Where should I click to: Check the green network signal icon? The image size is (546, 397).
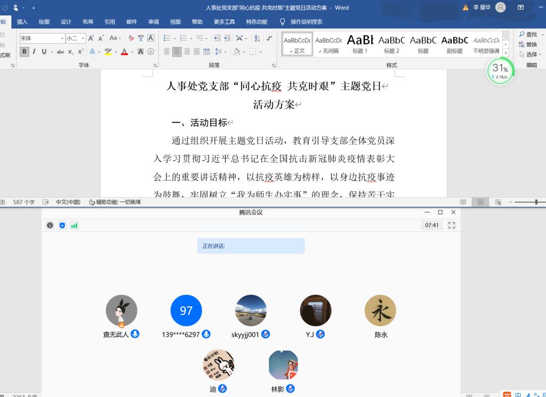point(75,225)
